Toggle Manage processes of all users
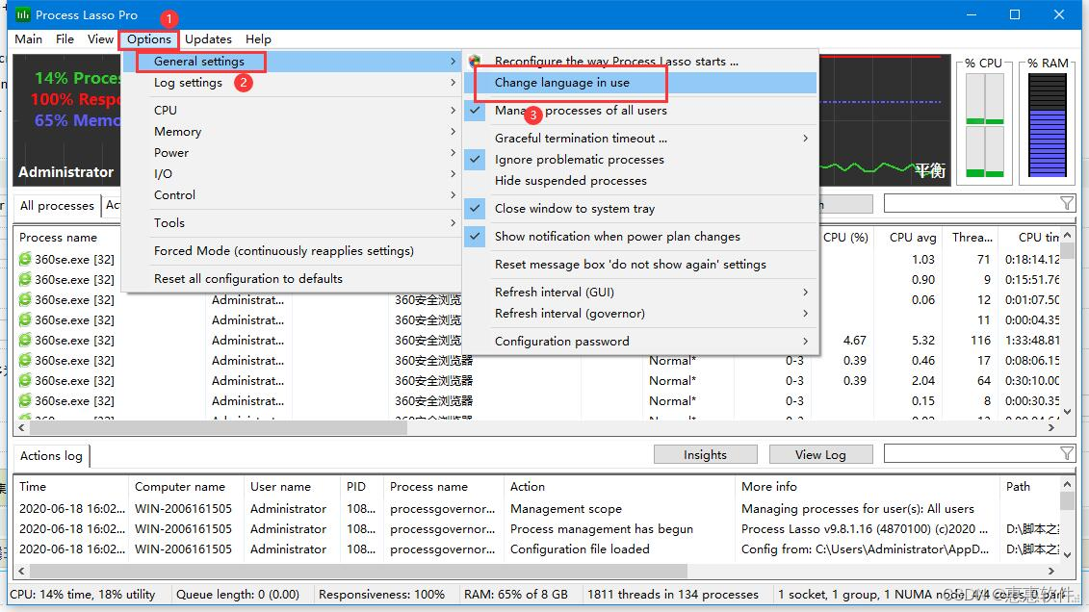The image size is (1089, 612). point(639,111)
